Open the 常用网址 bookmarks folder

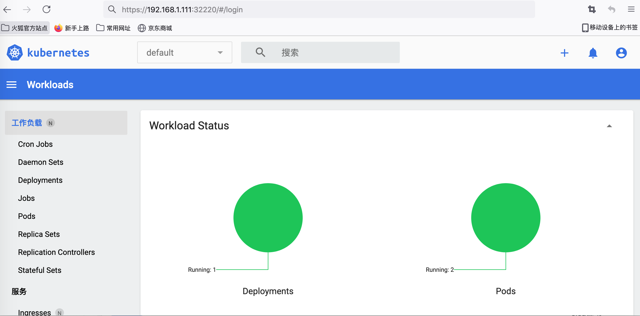pyautogui.click(x=113, y=28)
